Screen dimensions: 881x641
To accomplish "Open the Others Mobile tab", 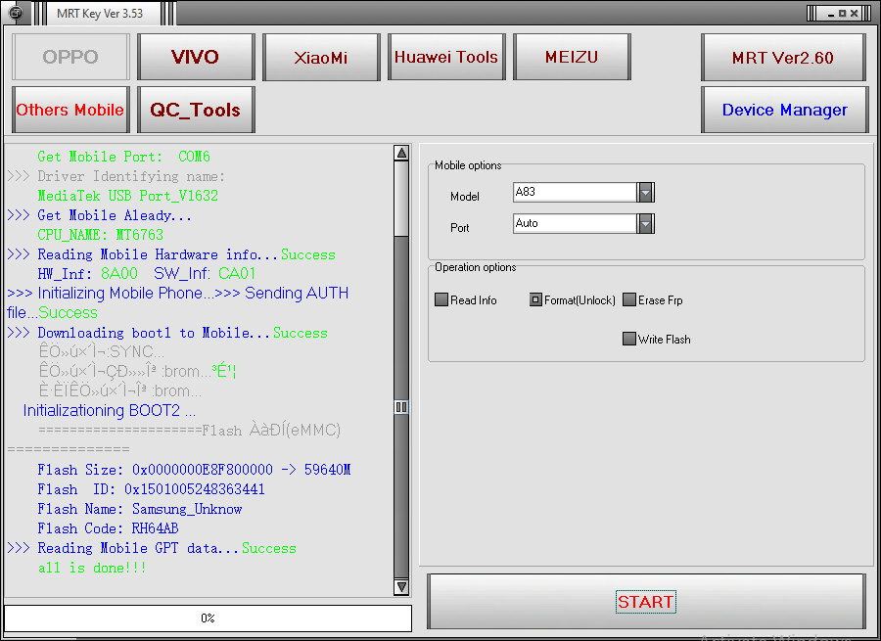I will point(70,110).
